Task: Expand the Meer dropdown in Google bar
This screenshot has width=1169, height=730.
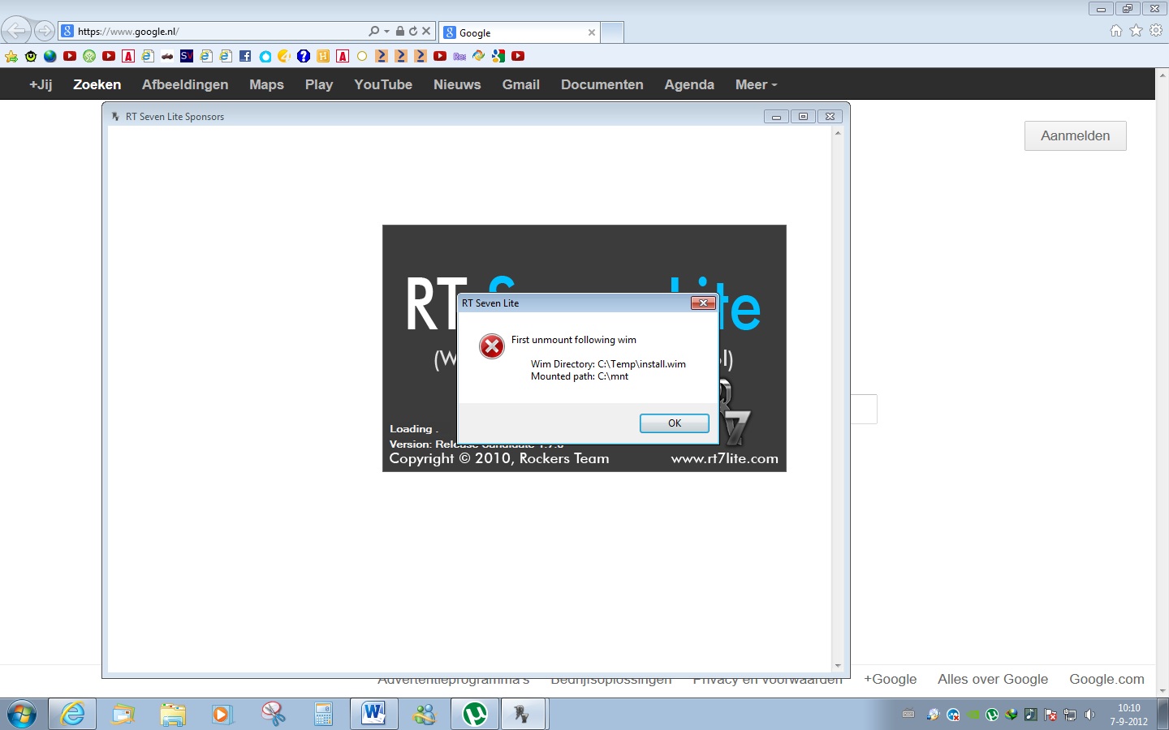Action: pos(756,84)
